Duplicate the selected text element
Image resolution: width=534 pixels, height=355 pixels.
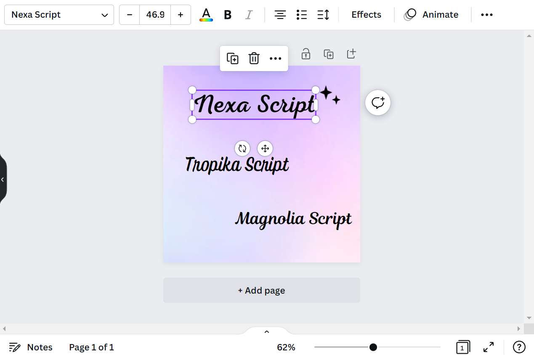(232, 58)
